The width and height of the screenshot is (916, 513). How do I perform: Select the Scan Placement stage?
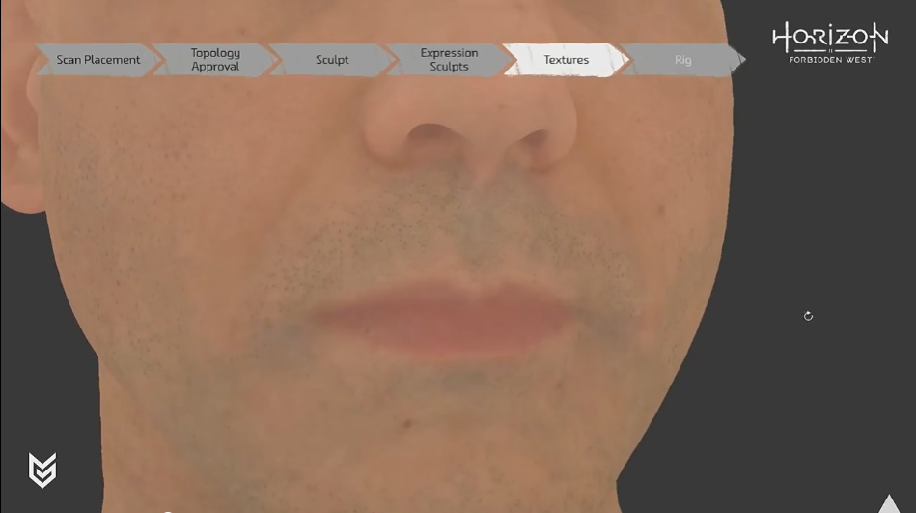pos(98,60)
